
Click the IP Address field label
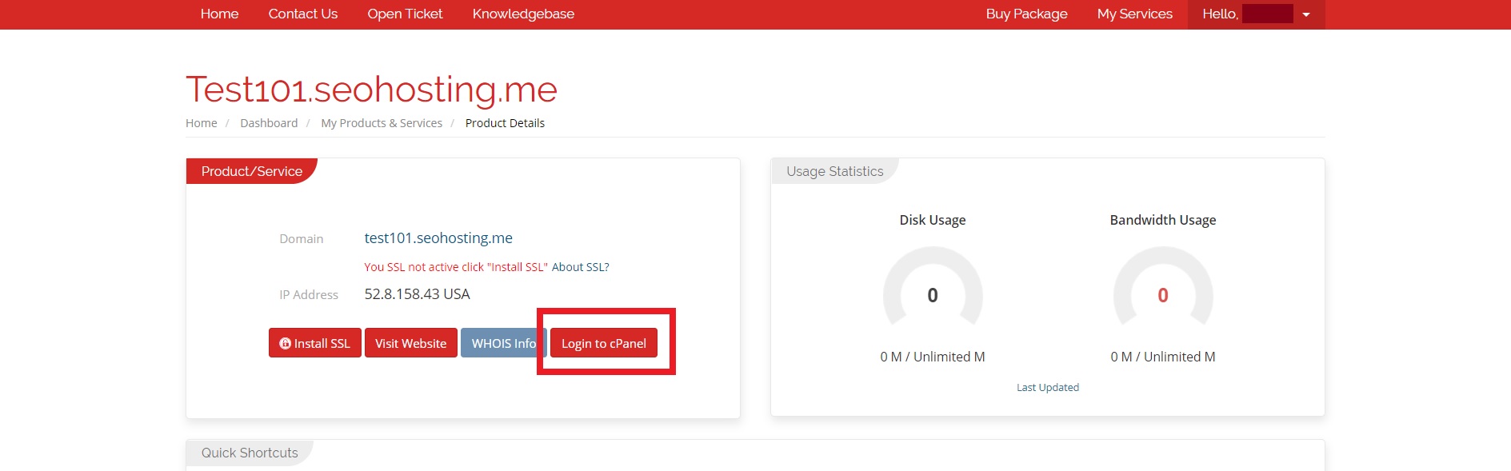pyautogui.click(x=309, y=294)
